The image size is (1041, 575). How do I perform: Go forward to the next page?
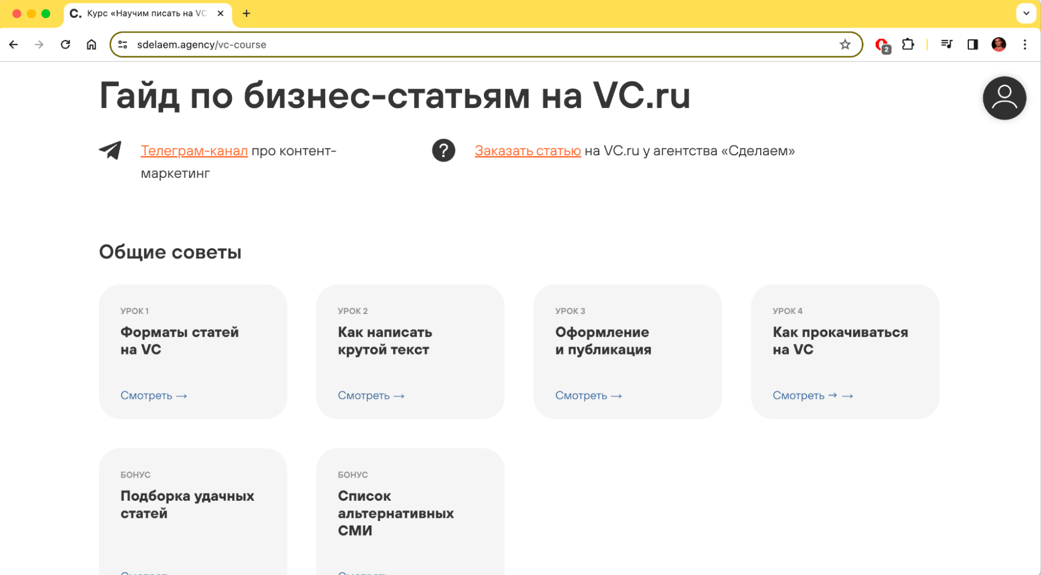point(39,44)
